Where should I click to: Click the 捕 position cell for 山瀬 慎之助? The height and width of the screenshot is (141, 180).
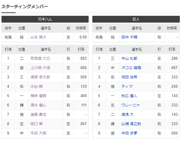[112, 124]
